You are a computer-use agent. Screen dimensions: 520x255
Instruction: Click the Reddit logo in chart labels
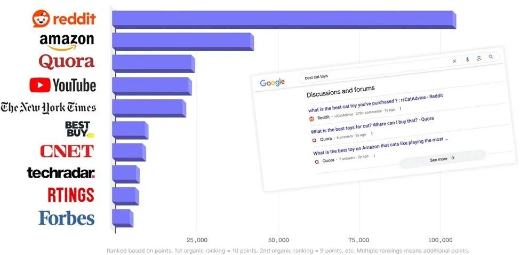(64, 19)
